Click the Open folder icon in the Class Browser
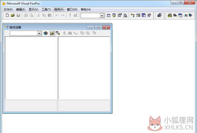The image size is (197, 133). point(52,33)
